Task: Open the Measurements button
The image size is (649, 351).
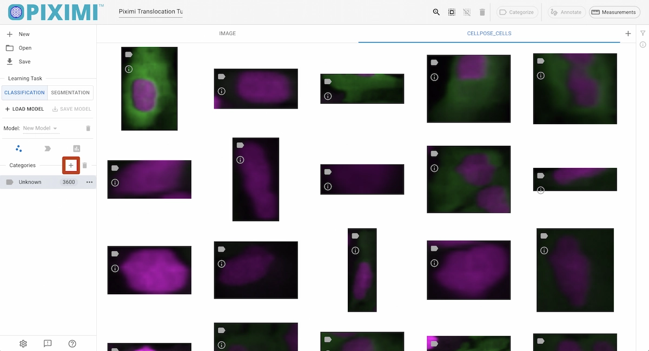Action: (x=614, y=12)
